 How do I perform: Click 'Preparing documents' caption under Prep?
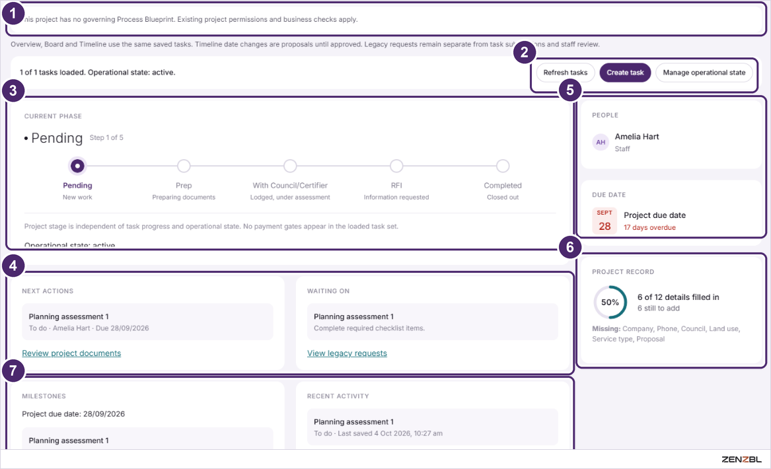184,197
